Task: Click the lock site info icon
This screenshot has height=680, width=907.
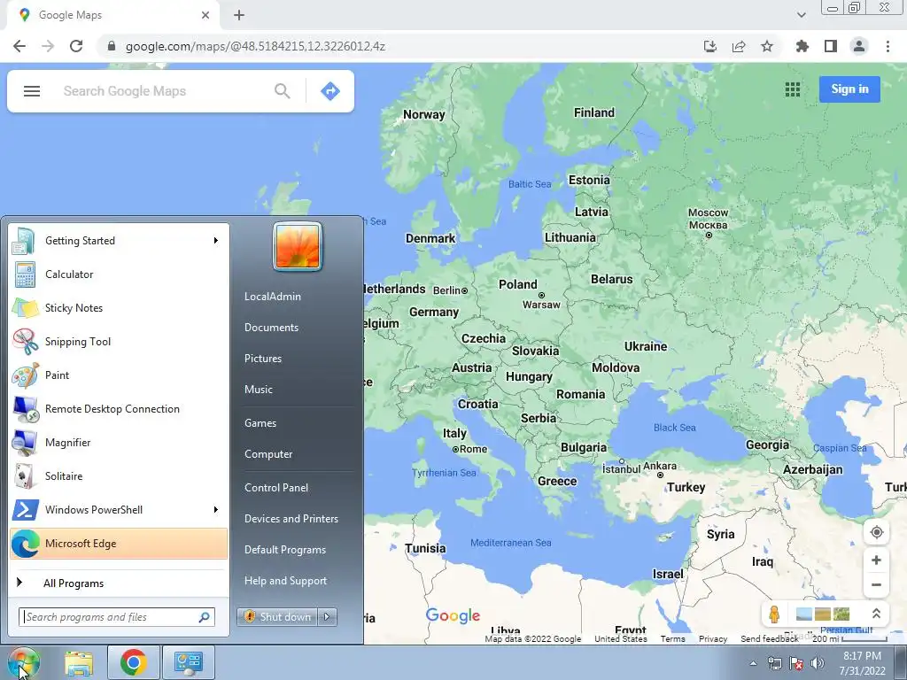Action: [112, 46]
